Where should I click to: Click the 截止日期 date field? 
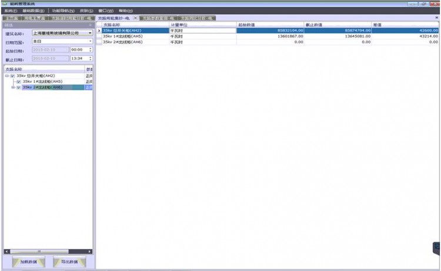coord(51,58)
